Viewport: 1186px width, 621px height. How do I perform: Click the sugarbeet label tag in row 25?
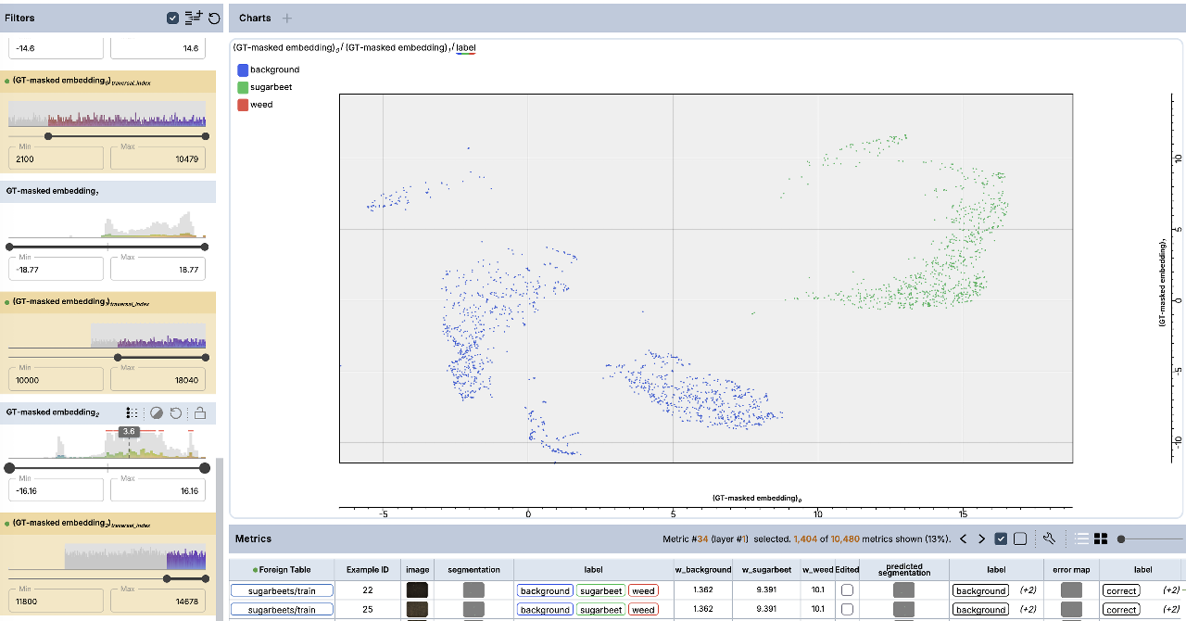600,610
